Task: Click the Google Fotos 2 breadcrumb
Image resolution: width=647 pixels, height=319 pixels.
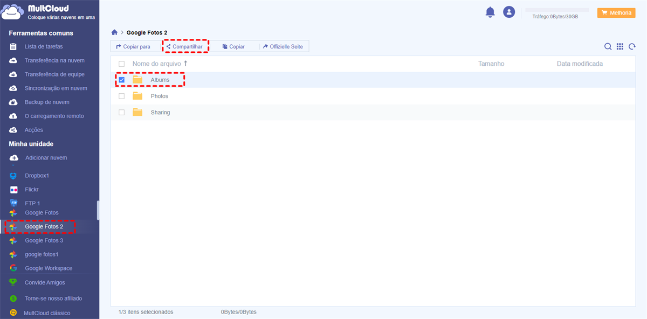Action: (x=147, y=32)
